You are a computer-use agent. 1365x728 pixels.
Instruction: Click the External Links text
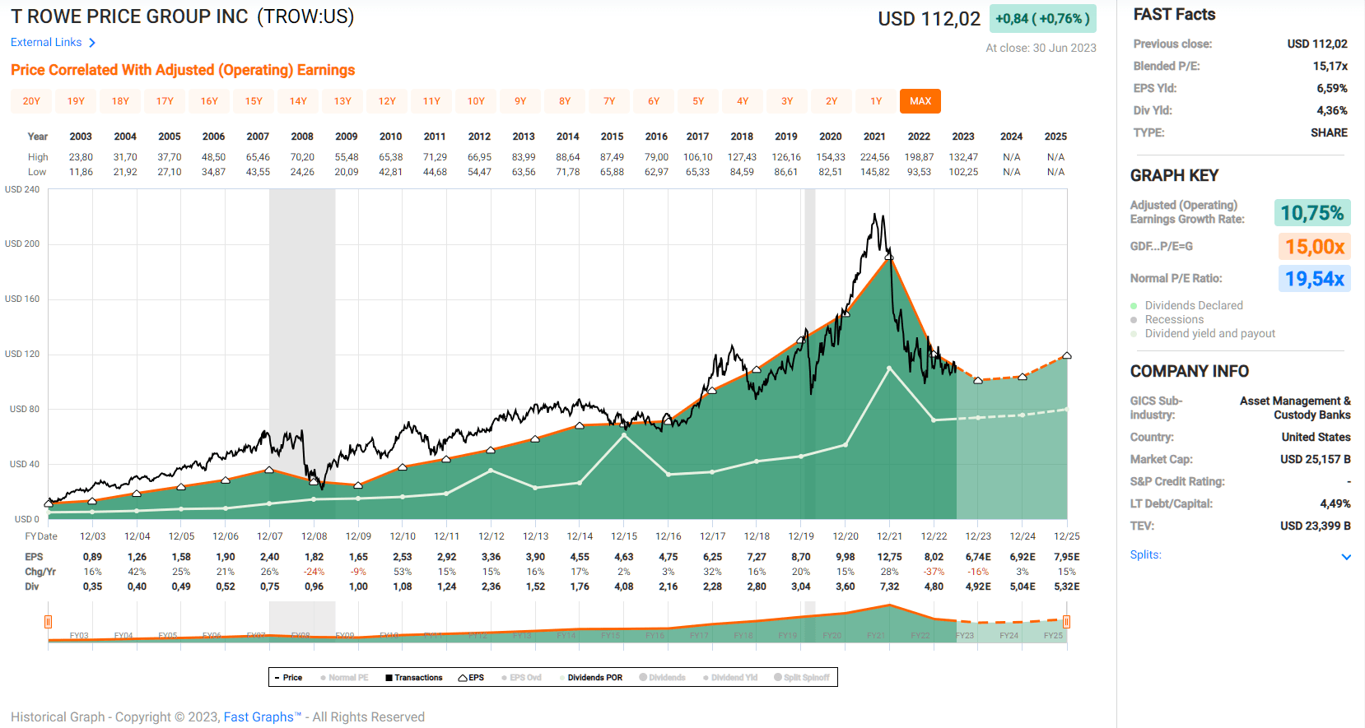(x=46, y=42)
